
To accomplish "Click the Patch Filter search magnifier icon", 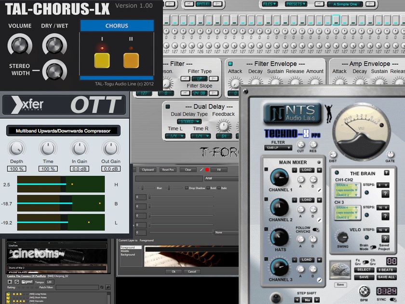I will click(108, 287).
